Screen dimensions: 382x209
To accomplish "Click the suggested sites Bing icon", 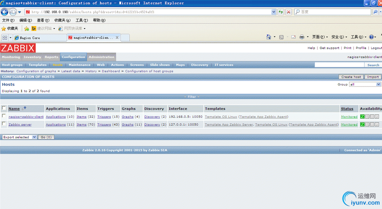I will tap(33, 28).
